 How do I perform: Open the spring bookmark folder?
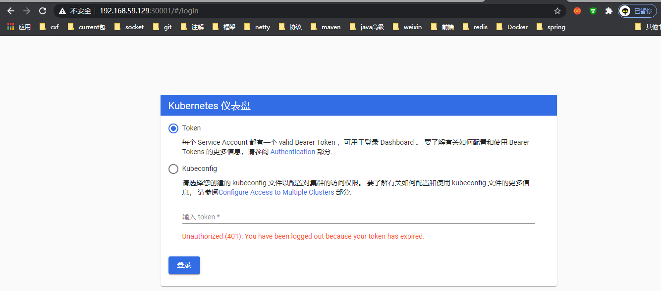click(x=551, y=27)
